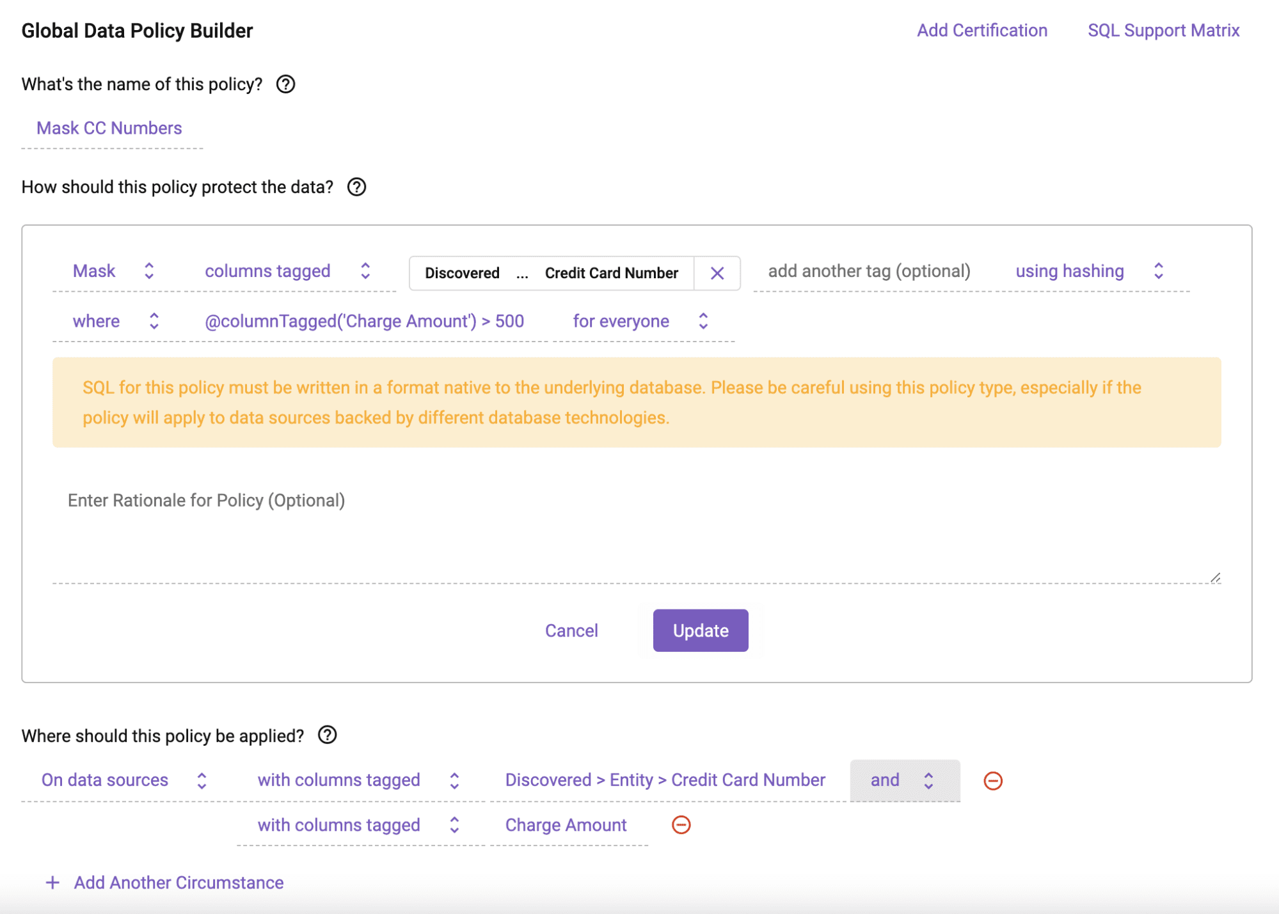Open help beside 'Where should this policy be applied?'
Viewport: 1279px width, 914px height.
[x=328, y=735]
